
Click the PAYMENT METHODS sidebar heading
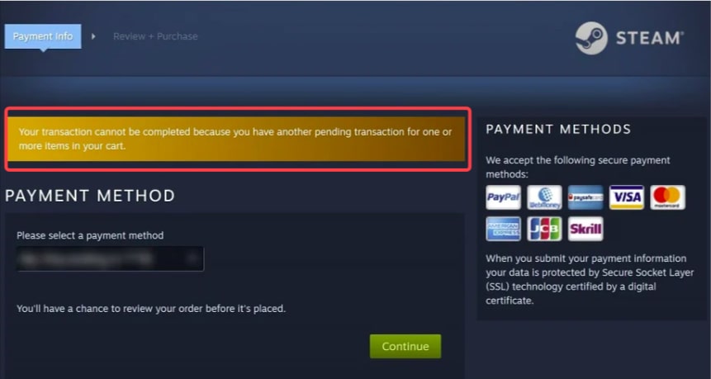click(558, 129)
